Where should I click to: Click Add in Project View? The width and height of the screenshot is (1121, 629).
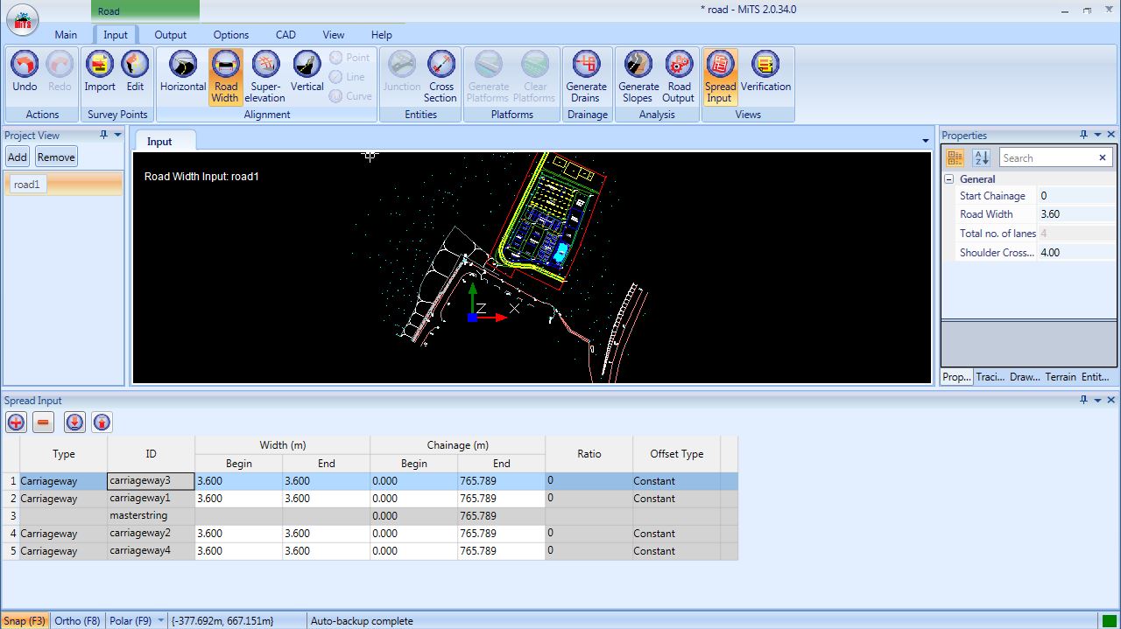pos(18,157)
